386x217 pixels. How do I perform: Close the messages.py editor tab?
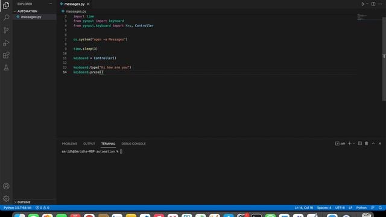tap(88, 4)
